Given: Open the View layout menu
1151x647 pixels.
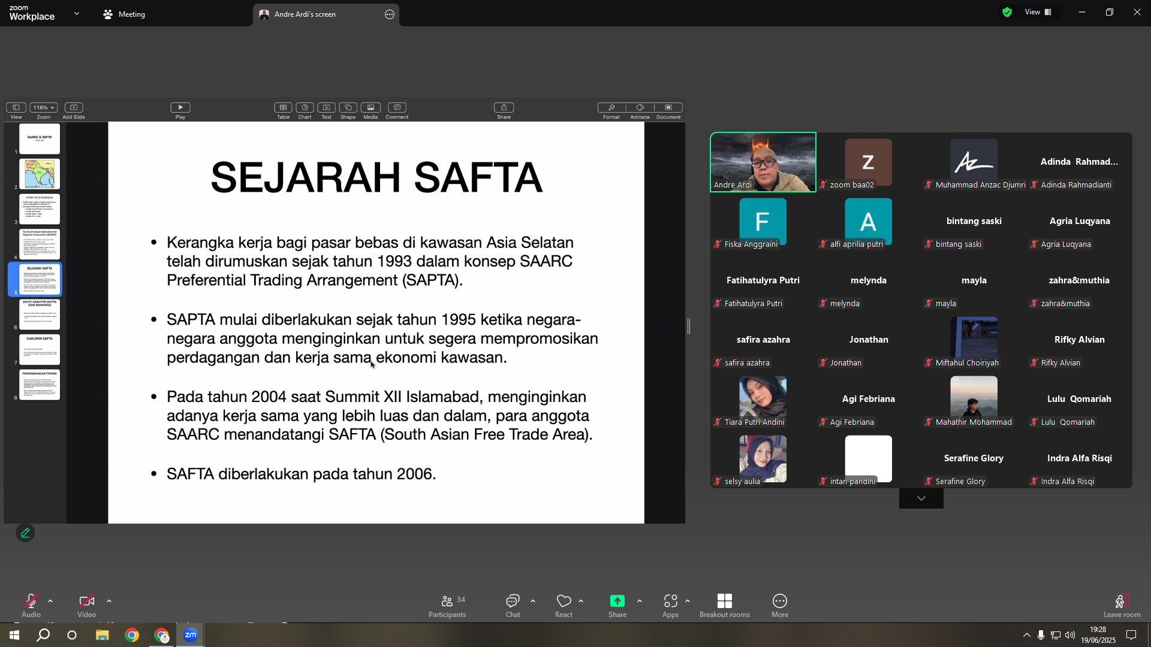Looking at the screenshot, I should (x=1038, y=12).
